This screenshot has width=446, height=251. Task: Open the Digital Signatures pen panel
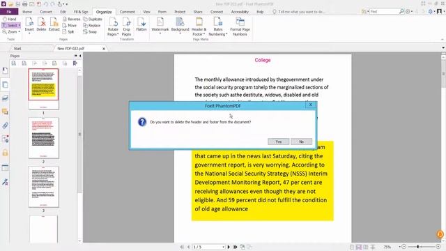pyautogui.click(x=5, y=181)
